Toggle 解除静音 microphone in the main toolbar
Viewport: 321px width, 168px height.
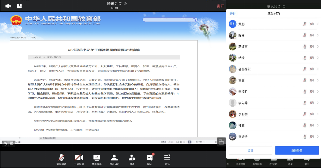coord(61,159)
